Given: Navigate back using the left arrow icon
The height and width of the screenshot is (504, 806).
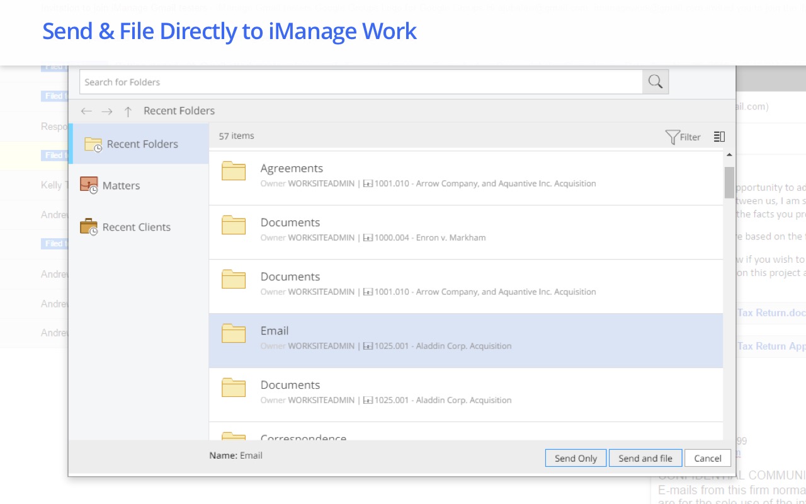Looking at the screenshot, I should click(x=86, y=111).
